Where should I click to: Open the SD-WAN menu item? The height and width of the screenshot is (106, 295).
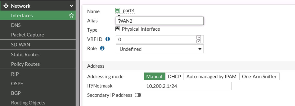pos(21,45)
